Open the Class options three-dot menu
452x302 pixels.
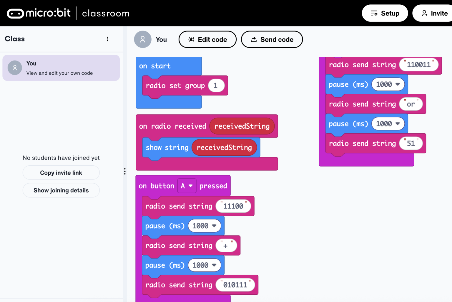[x=108, y=38]
